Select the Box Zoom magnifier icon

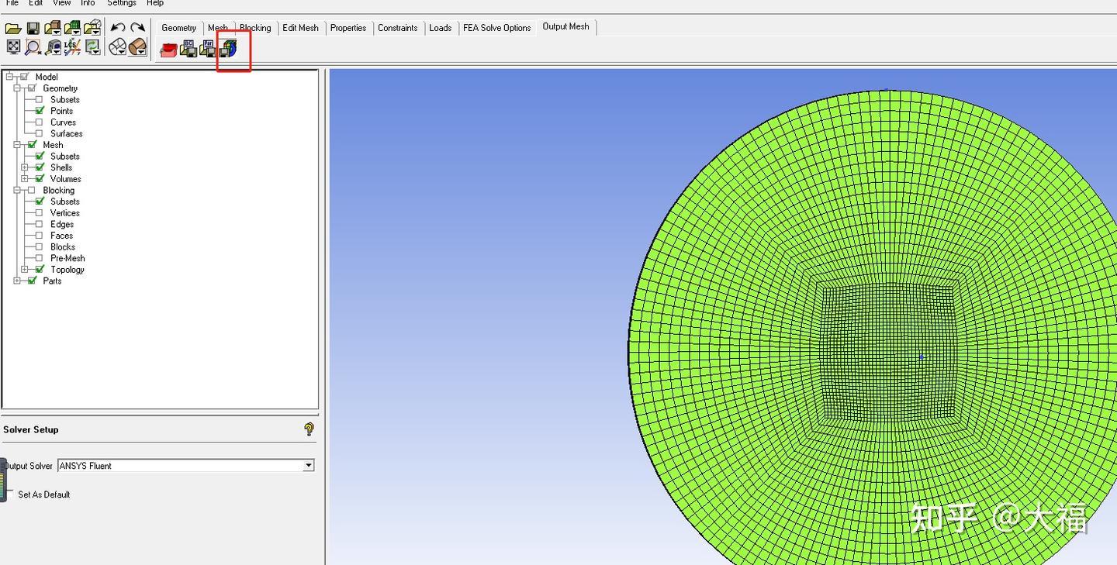(33, 47)
